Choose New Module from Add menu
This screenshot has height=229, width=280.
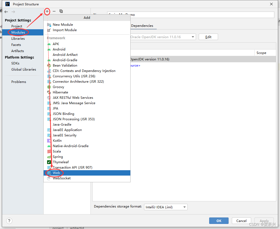coord(87,25)
